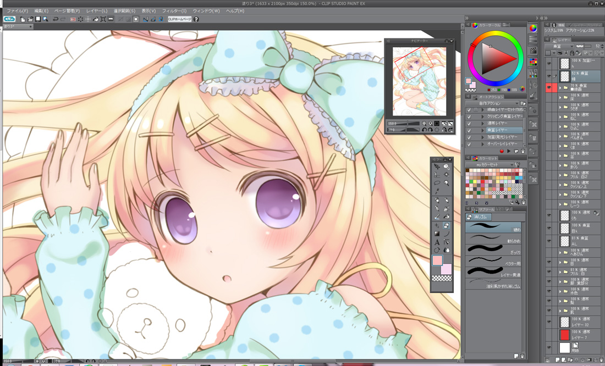
Task: Click record button in auto action panel
Action: [502, 151]
